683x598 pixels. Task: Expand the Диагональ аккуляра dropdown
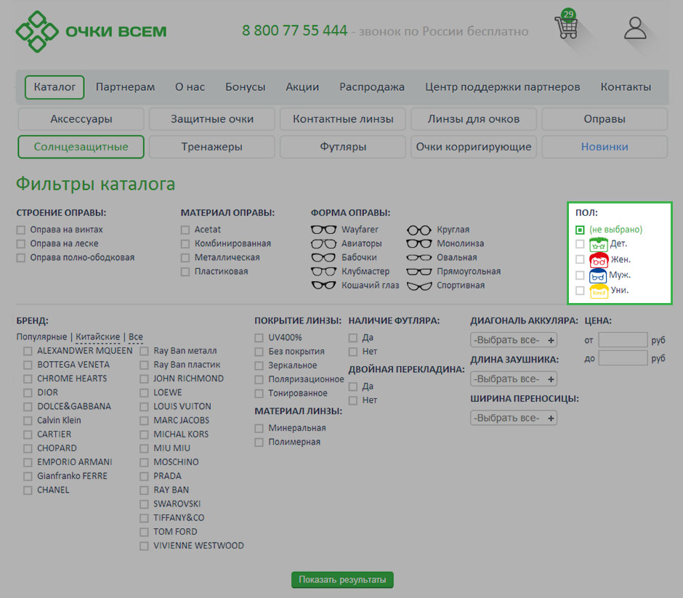pos(514,340)
